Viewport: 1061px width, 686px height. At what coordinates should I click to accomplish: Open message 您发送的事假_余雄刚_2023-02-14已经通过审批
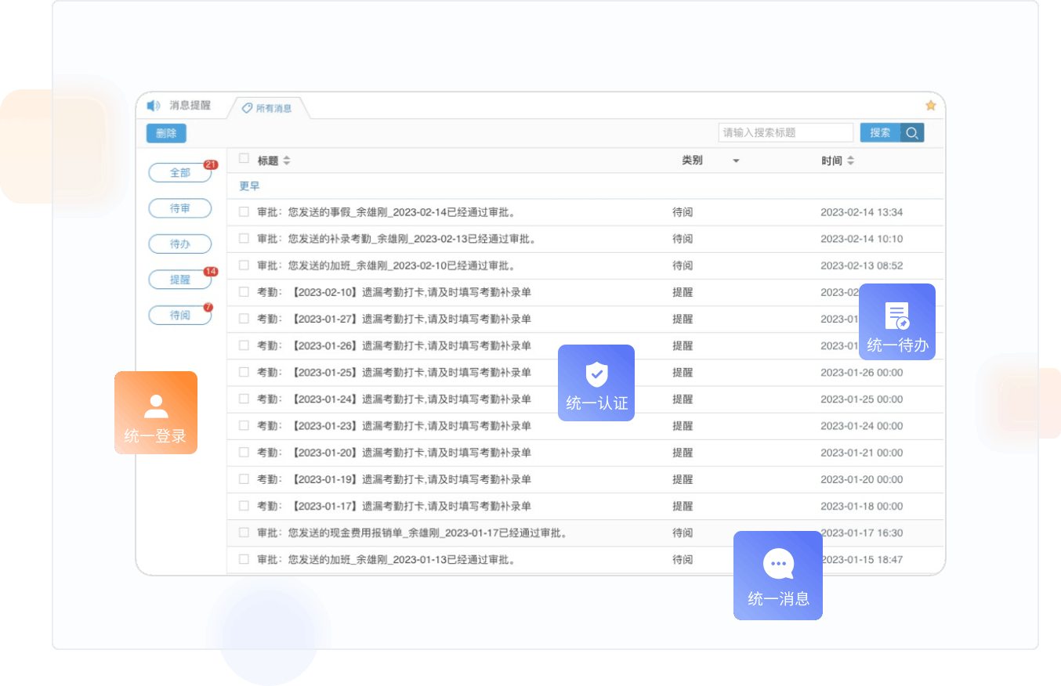point(402,212)
